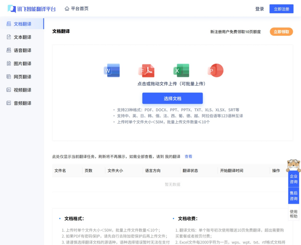Select the 视频翻译 sidebar icon
This screenshot has height=245, width=301.
(9, 90)
